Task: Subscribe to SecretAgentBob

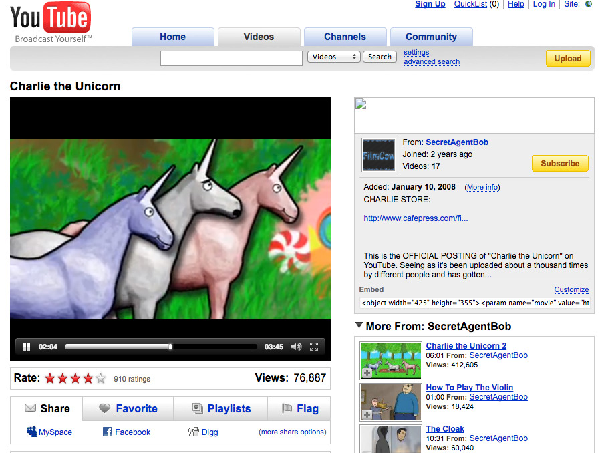Action: (x=560, y=164)
